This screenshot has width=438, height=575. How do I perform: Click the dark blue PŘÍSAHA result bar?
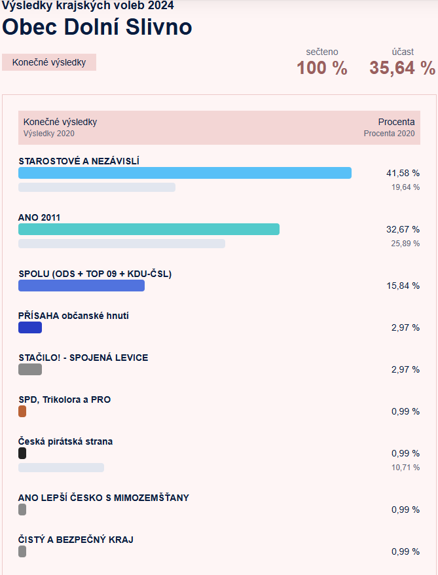point(30,327)
